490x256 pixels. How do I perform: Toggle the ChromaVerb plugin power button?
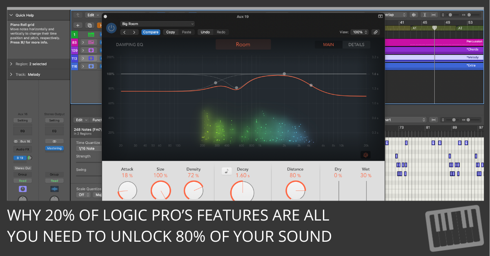(x=111, y=28)
